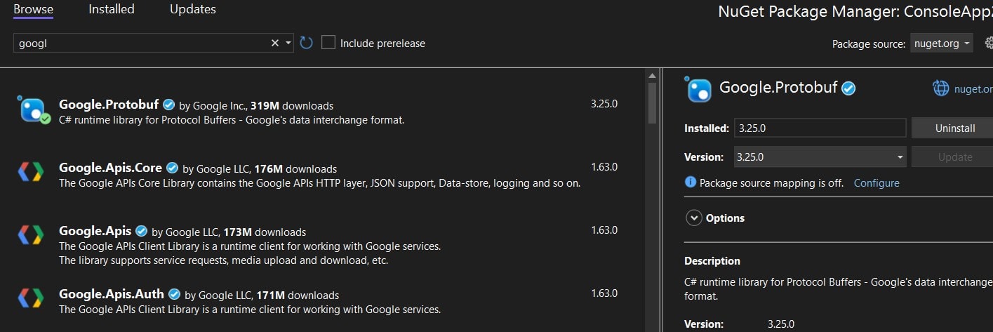
Task: Click the verified badge beside Google.Apis.Core
Action: tap(173, 168)
